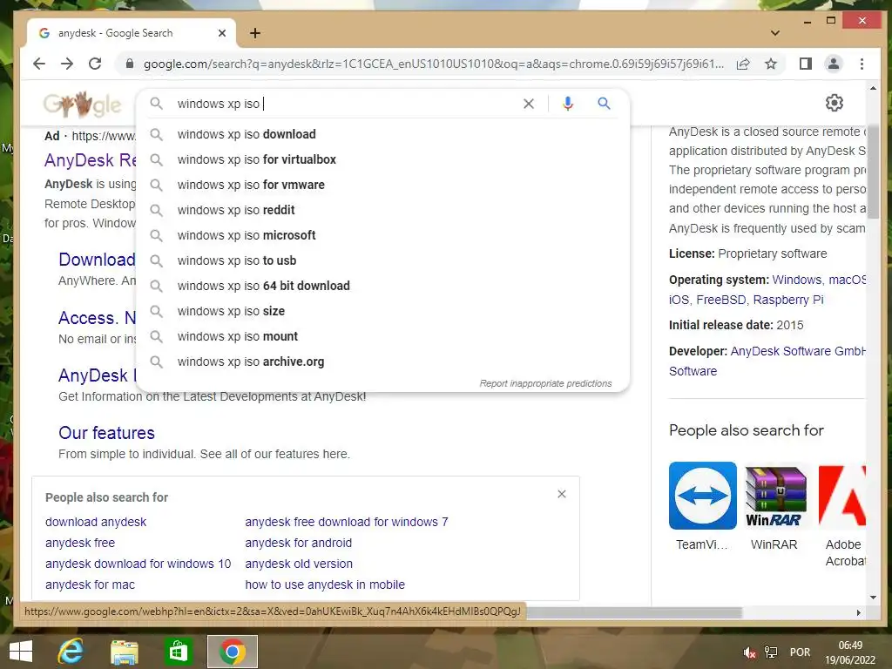892x669 pixels.
Task: Open the Windows Store taskbar icon
Action: coord(178,652)
